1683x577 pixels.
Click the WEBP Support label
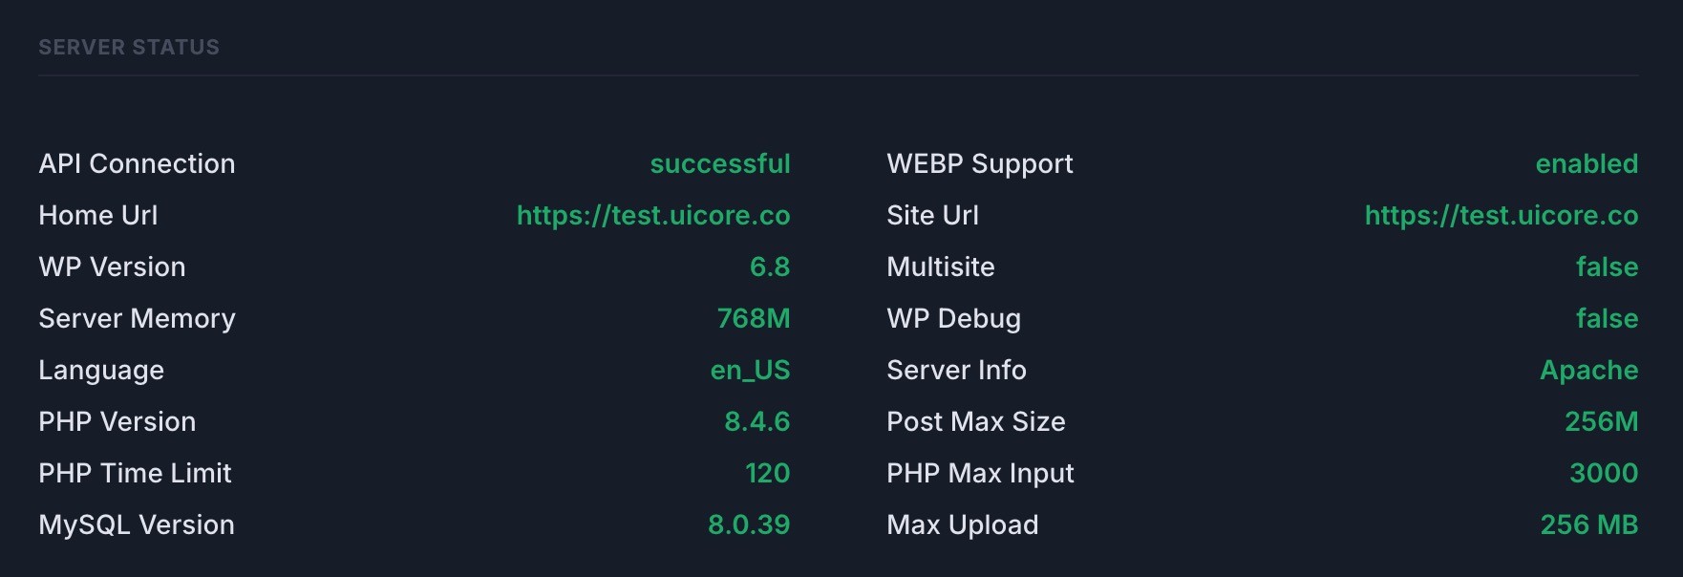(x=980, y=164)
